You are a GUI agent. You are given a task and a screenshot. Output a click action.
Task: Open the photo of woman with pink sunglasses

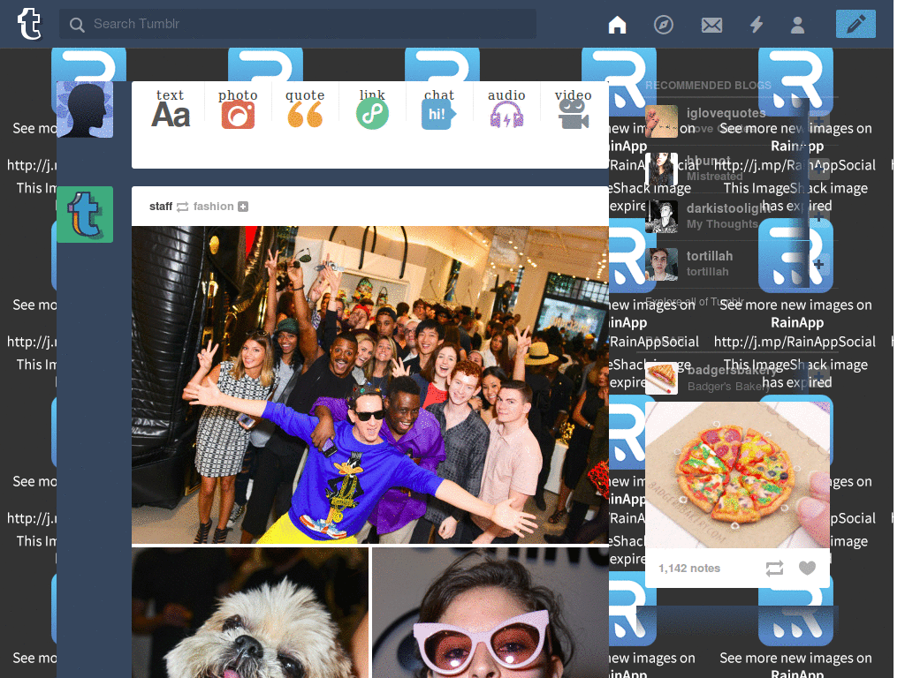491,613
